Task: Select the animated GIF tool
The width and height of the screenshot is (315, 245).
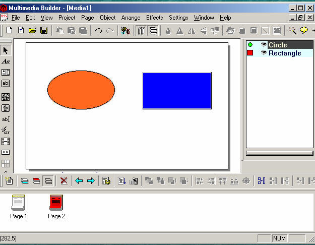Action: click(6, 130)
